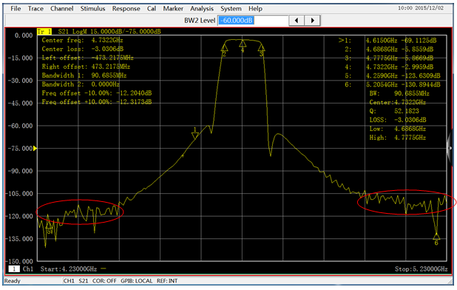This screenshot has height=290, width=457.
Task: Click the yellow reference level arrow at -75
Action: point(35,149)
